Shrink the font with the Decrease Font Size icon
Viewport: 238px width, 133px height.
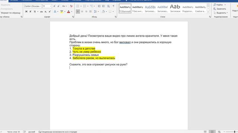coord(58,6)
